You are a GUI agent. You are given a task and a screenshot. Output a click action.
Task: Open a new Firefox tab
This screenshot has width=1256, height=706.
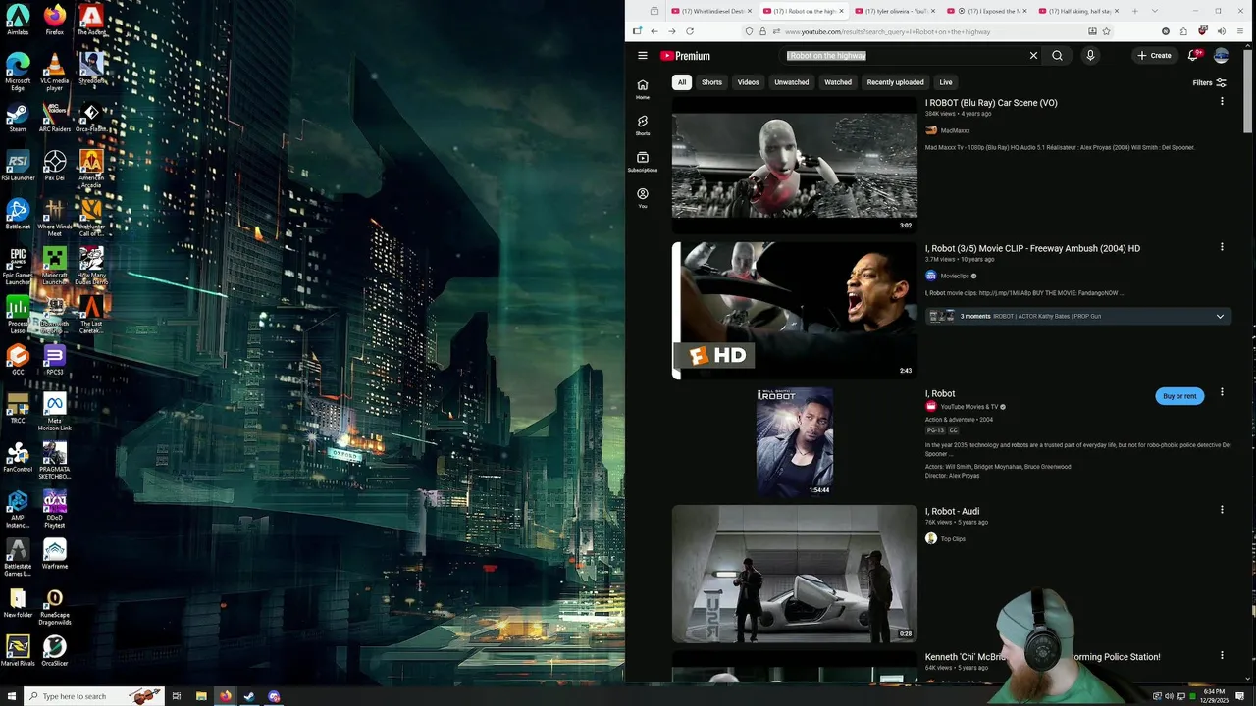point(1134,11)
